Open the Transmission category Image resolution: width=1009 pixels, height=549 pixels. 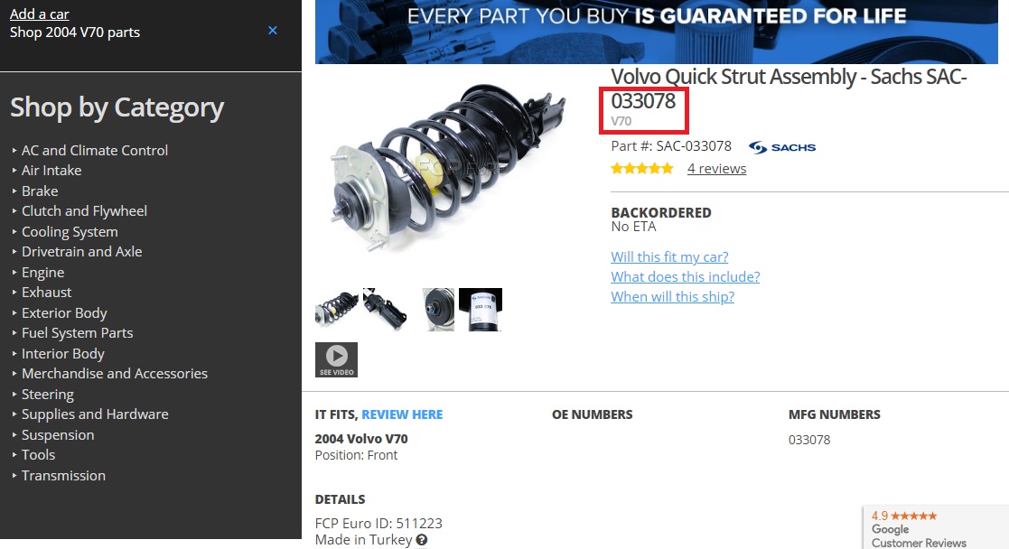point(63,476)
